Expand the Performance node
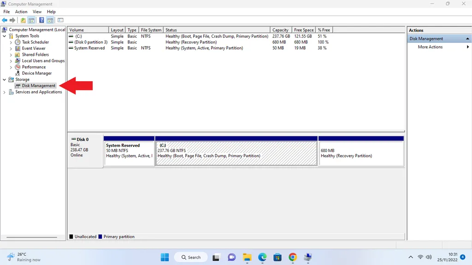The image size is (472, 265). click(11, 67)
